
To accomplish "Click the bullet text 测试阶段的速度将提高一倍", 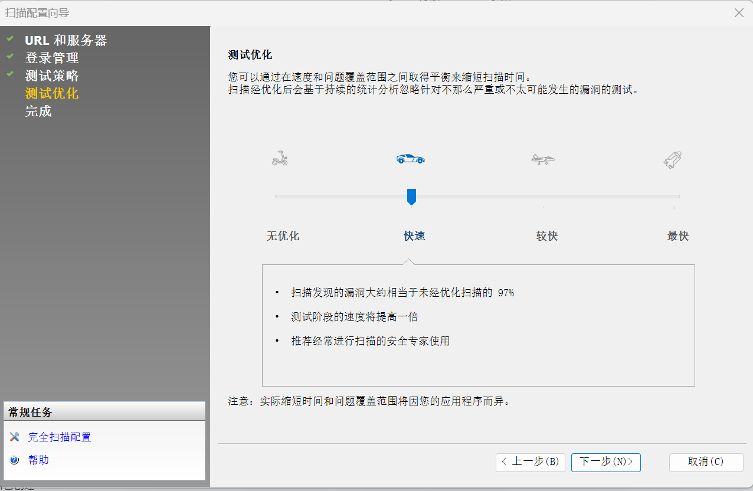I will click(354, 317).
